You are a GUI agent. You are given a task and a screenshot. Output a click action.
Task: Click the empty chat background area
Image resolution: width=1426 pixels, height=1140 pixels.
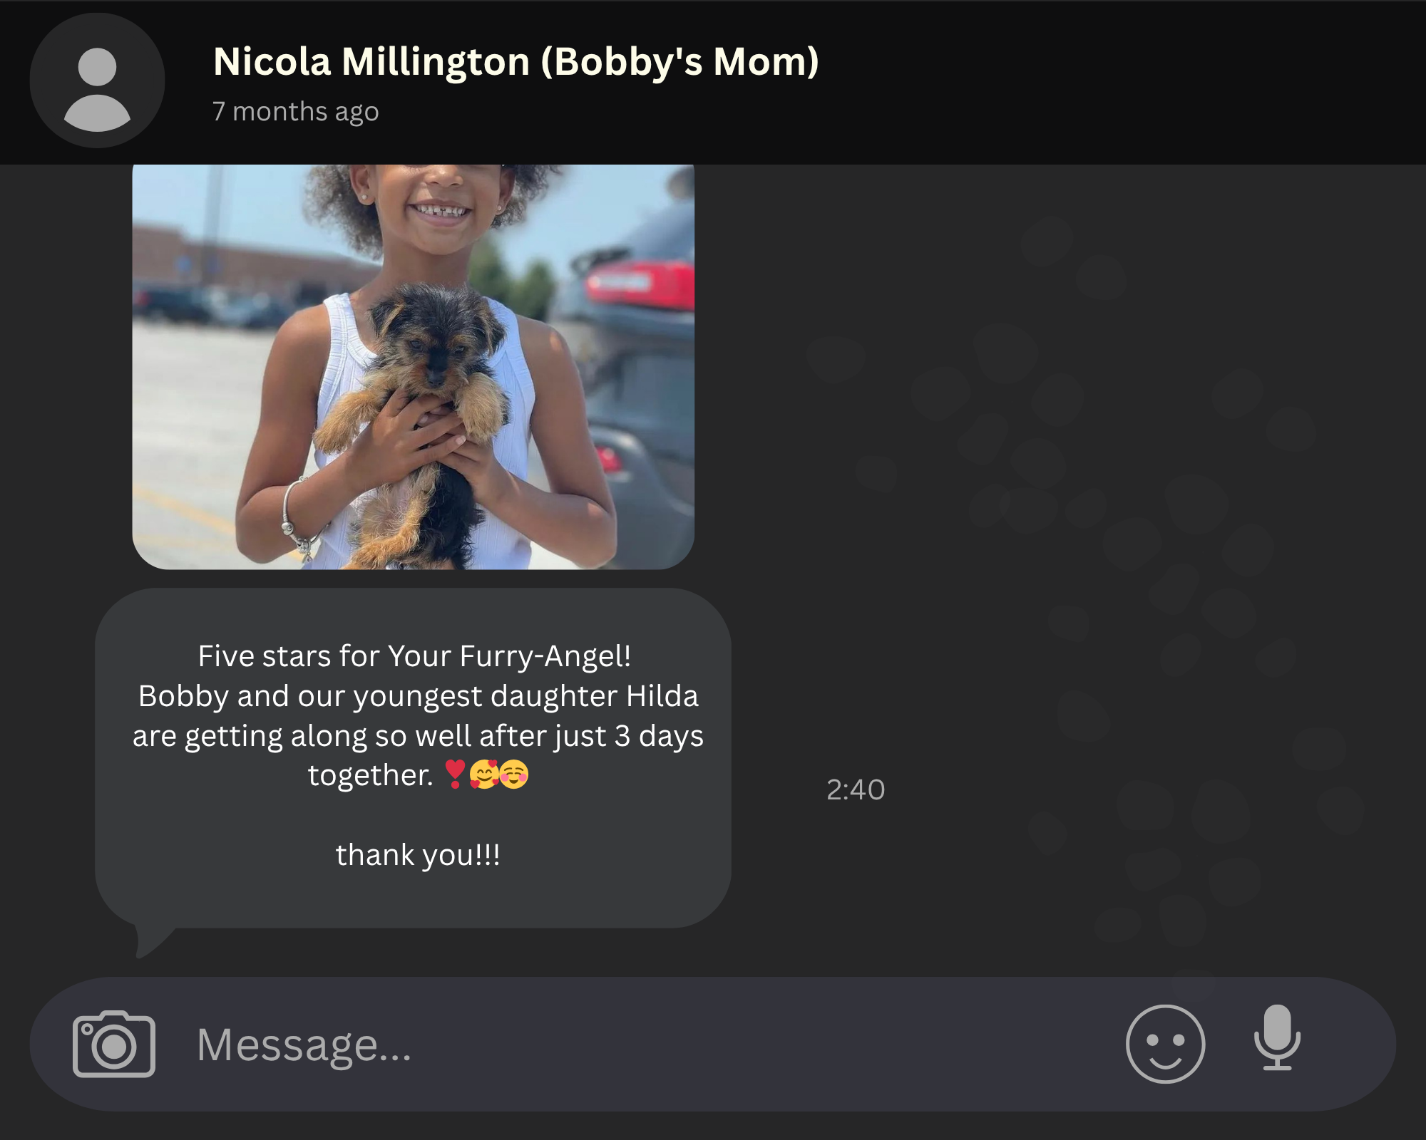1069,499
